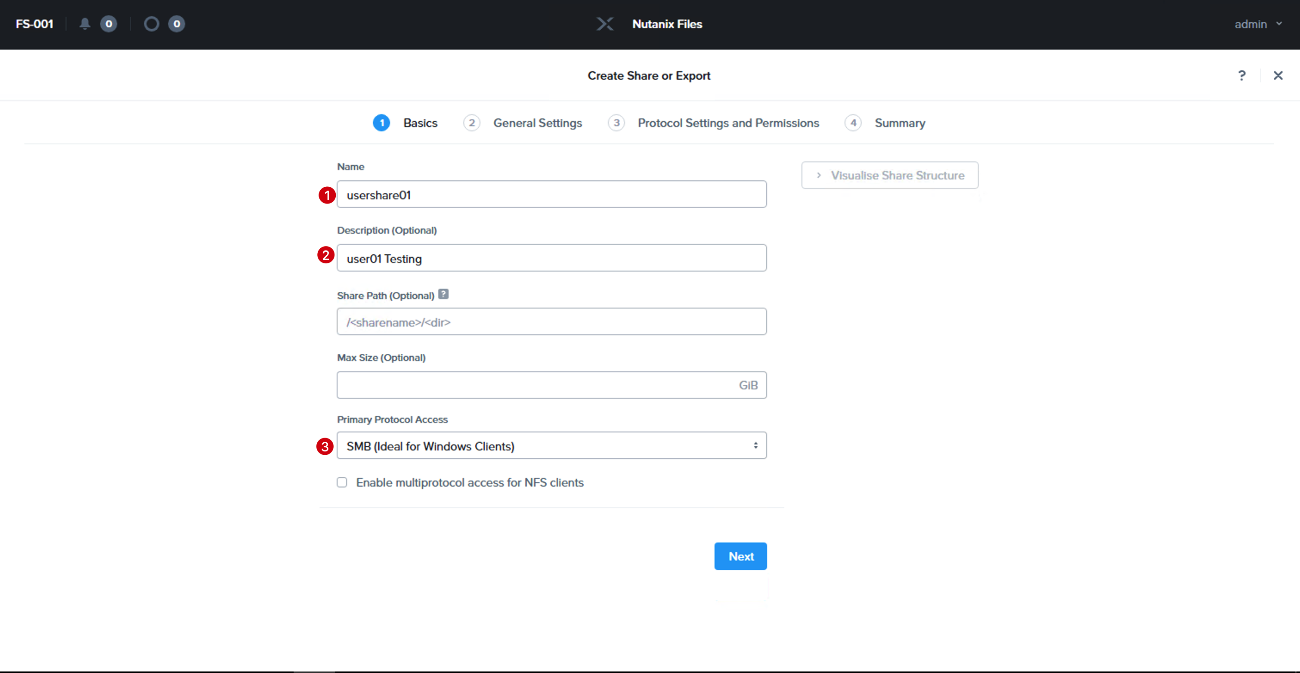1300x673 pixels.
Task: Expand Visualise Share Structure
Action: (890, 175)
